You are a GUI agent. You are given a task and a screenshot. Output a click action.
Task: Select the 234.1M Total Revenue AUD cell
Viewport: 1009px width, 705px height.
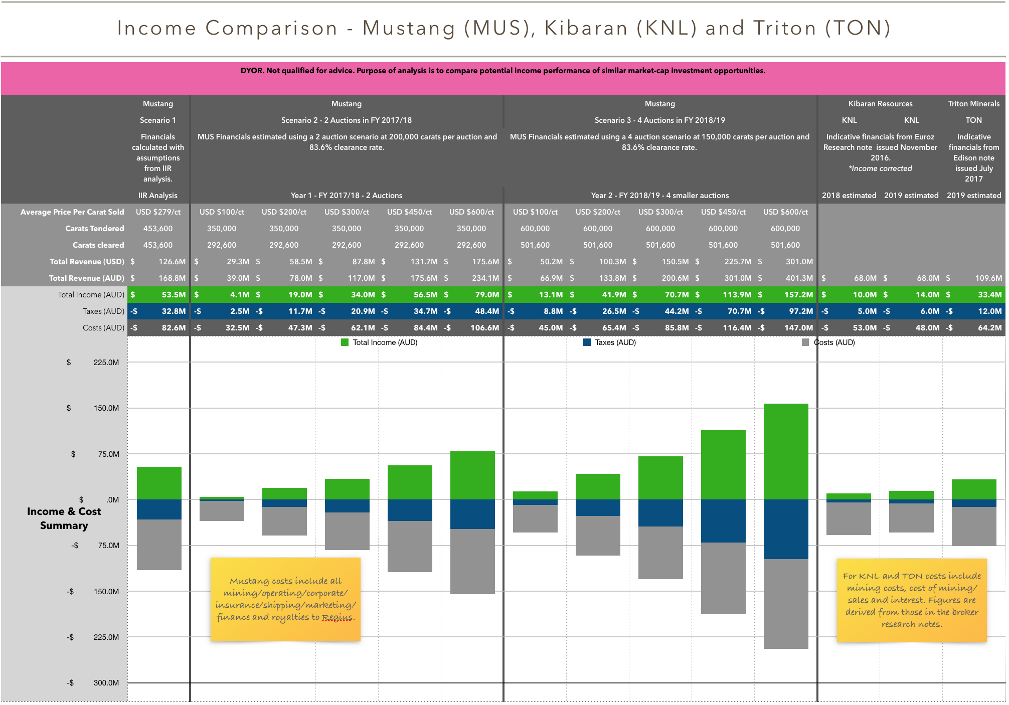tap(471, 278)
